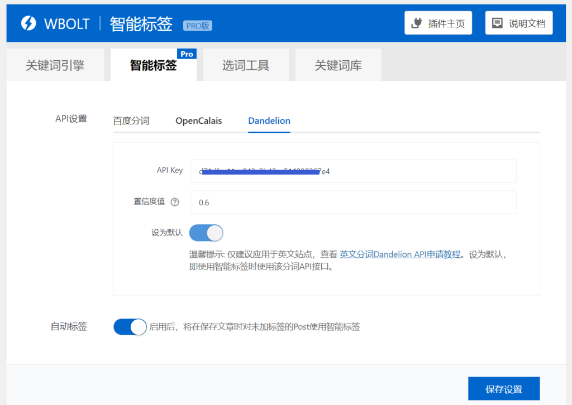This screenshot has width=572, height=405.
Task: Click the PRO版 badge in the header
Action: coord(197,25)
